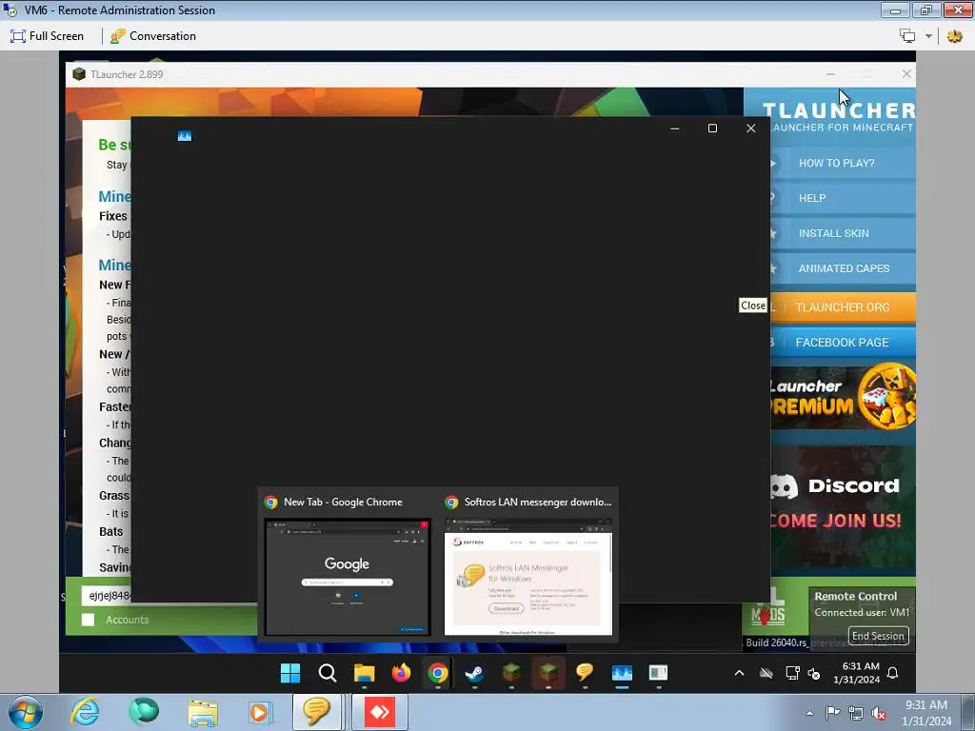Open FACEBOOK PAGE link

pos(843,343)
